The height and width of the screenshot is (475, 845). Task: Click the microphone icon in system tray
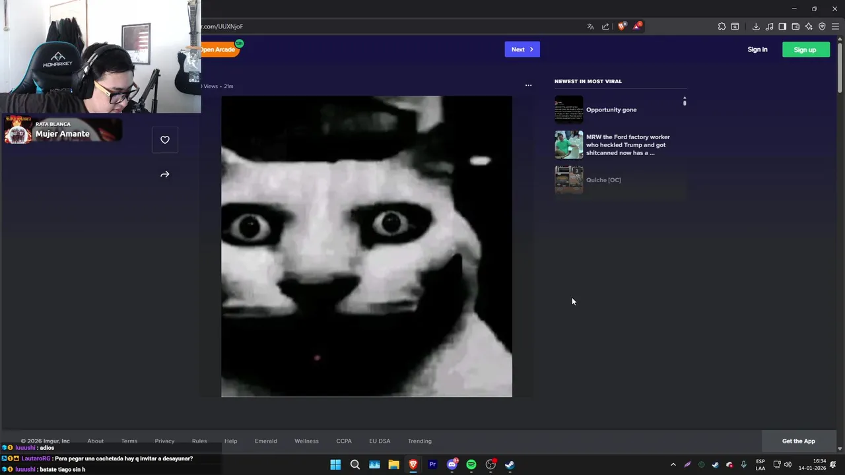(x=744, y=464)
